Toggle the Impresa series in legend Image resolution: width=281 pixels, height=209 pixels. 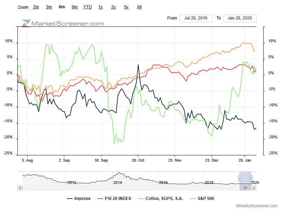(x=79, y=199)
